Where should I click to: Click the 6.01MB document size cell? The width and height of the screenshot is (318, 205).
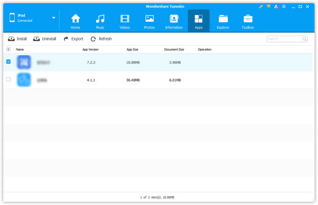point(175,80)
